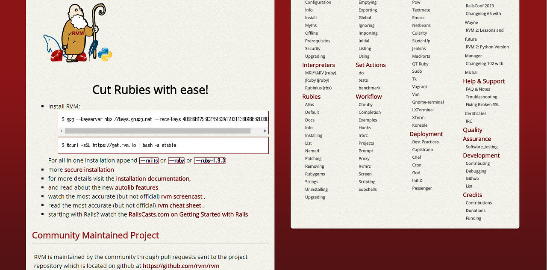The width and height of the screenshot is (547, 270).
Task: Open the Best Practices link under Deployment
Action: 425,142
